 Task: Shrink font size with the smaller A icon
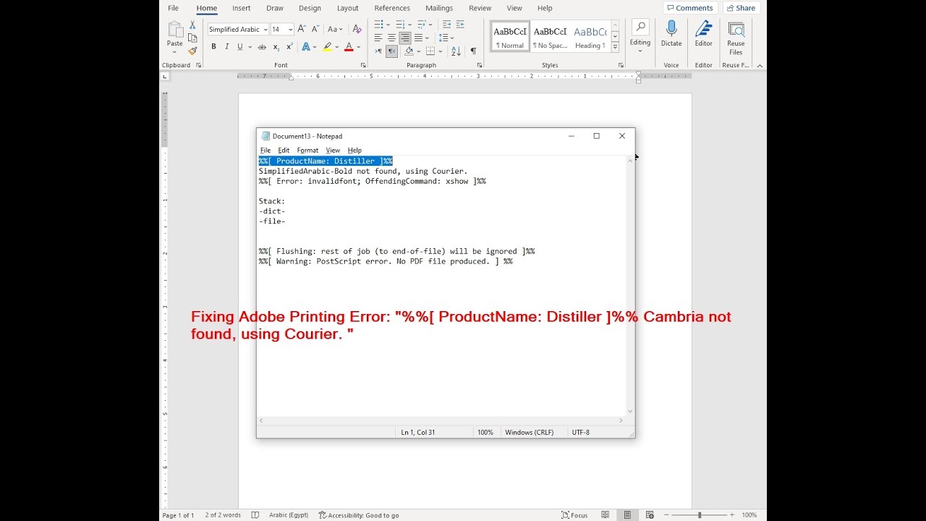click(315, 29)
